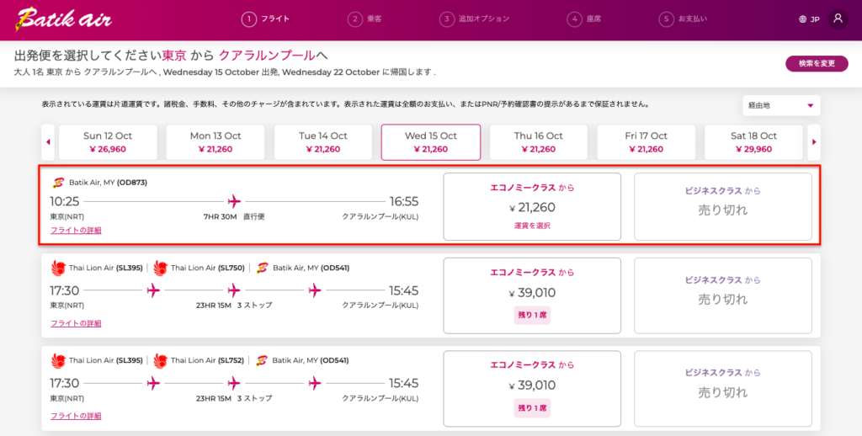Go to step 5 お支払い

(683, 19)
